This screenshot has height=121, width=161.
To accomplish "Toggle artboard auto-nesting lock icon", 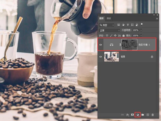I will click(119, 36).
